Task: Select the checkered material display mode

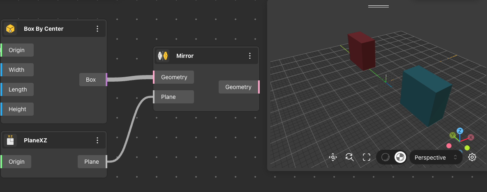Action: pos(399,157)
